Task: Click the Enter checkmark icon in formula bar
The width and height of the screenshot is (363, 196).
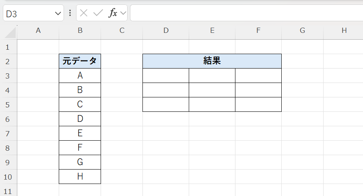Action: click(98, 13)
